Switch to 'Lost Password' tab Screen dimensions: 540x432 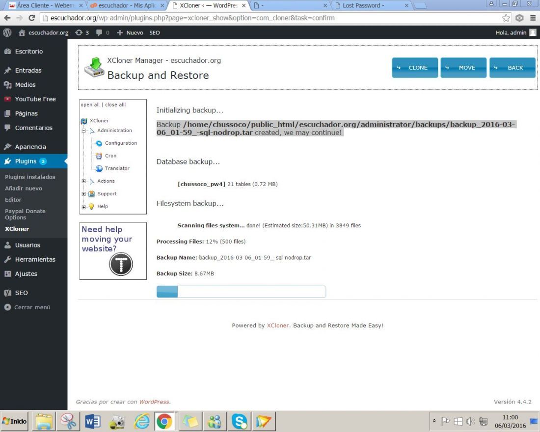pos(372,5)
